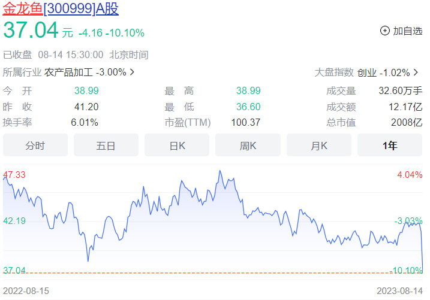This screenshot has width=430, height=300.
Task: Click the percentage change -10.10% beside the price
Action: (x=125, y=33)
